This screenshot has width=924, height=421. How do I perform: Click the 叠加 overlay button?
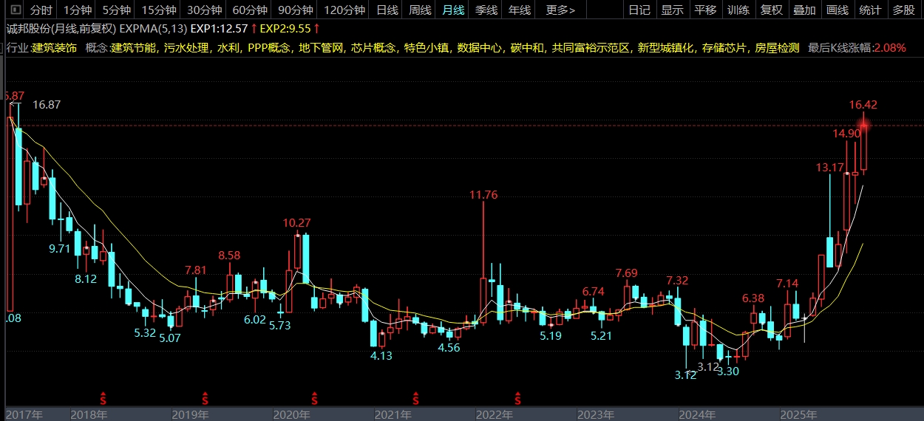pyautogui.click(x=804, y=10)
